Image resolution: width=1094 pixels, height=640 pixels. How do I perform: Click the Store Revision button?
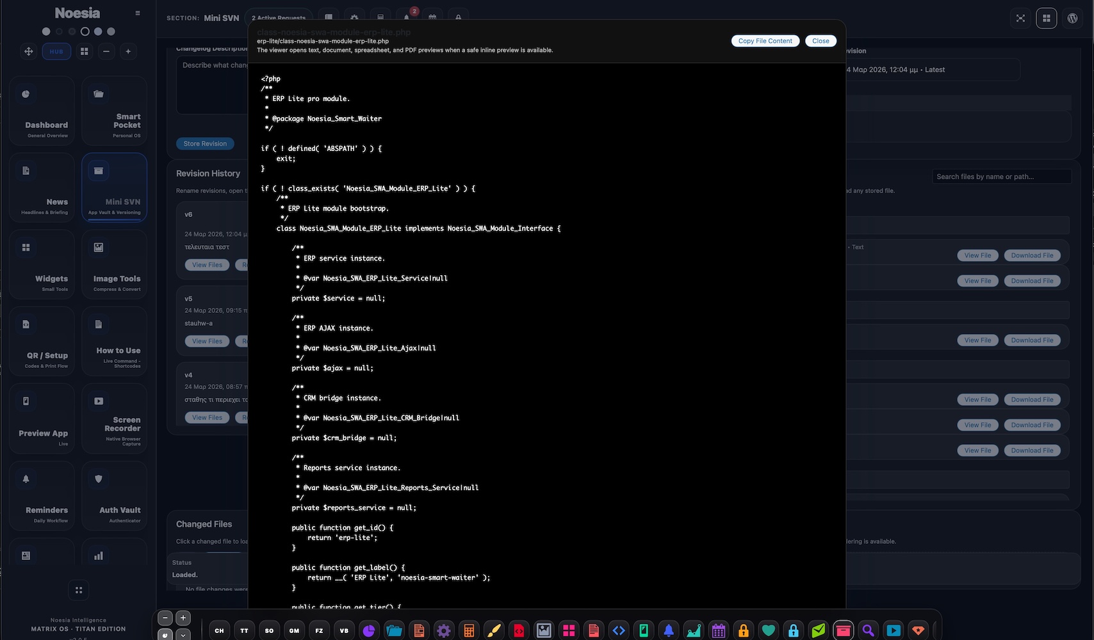point(205,143)
